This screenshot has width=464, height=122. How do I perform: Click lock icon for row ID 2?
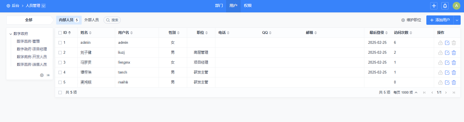440,53
